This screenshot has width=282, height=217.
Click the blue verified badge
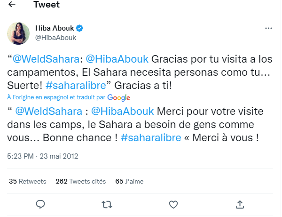point(80,28)
